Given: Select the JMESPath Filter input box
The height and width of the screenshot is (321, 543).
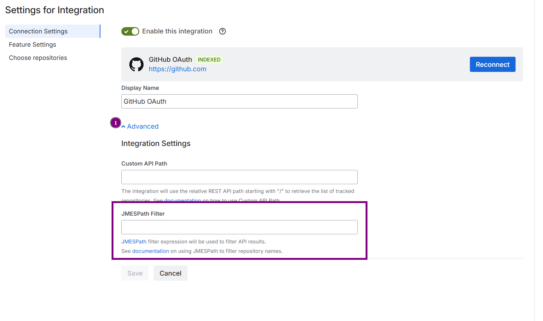Looking at the screenshot, I should click(x=239, y=227).
